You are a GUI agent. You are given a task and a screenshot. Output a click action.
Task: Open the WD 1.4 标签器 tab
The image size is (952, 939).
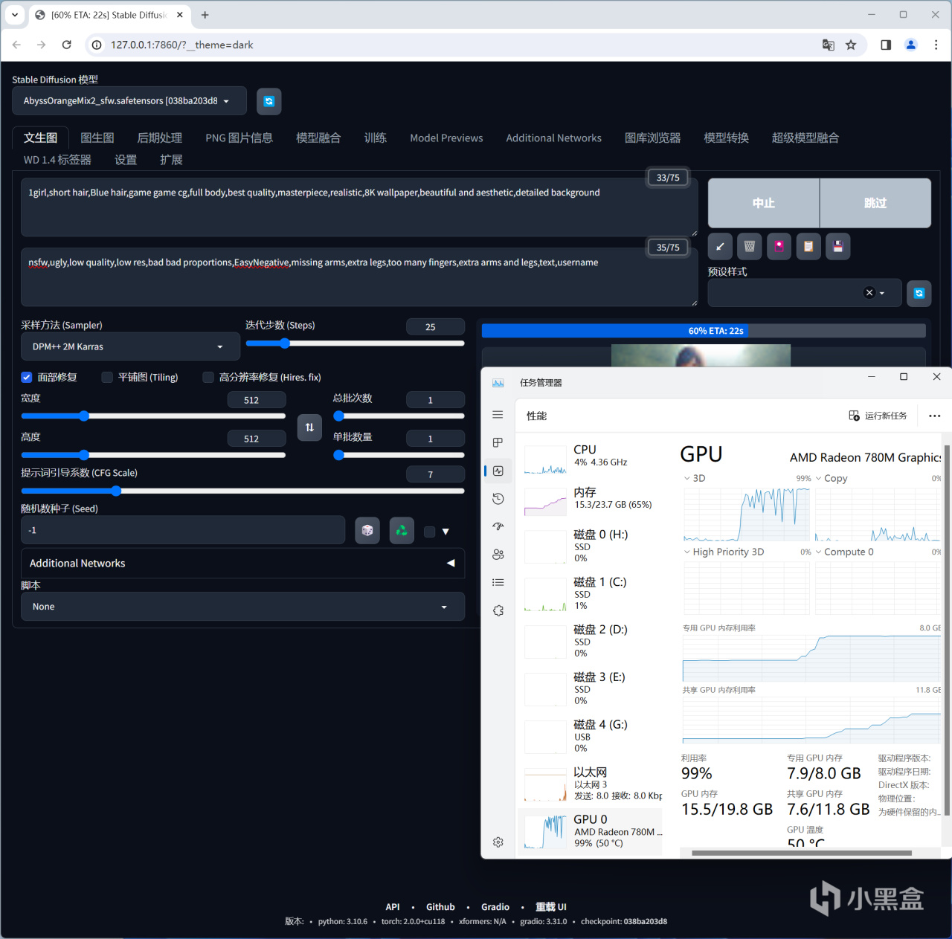[57, 160]
